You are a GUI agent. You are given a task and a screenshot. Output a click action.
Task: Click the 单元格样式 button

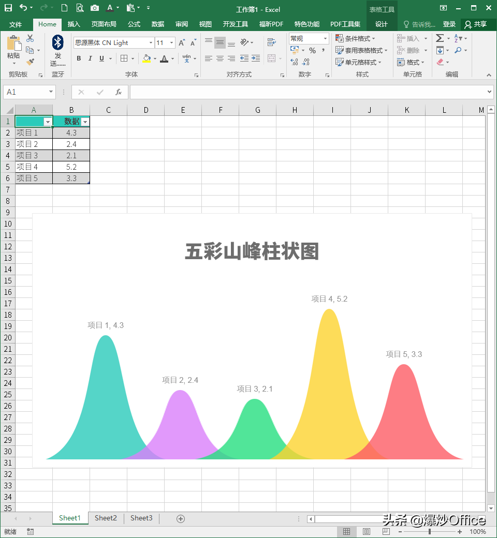pyautogui.click(x=359, y=63)
